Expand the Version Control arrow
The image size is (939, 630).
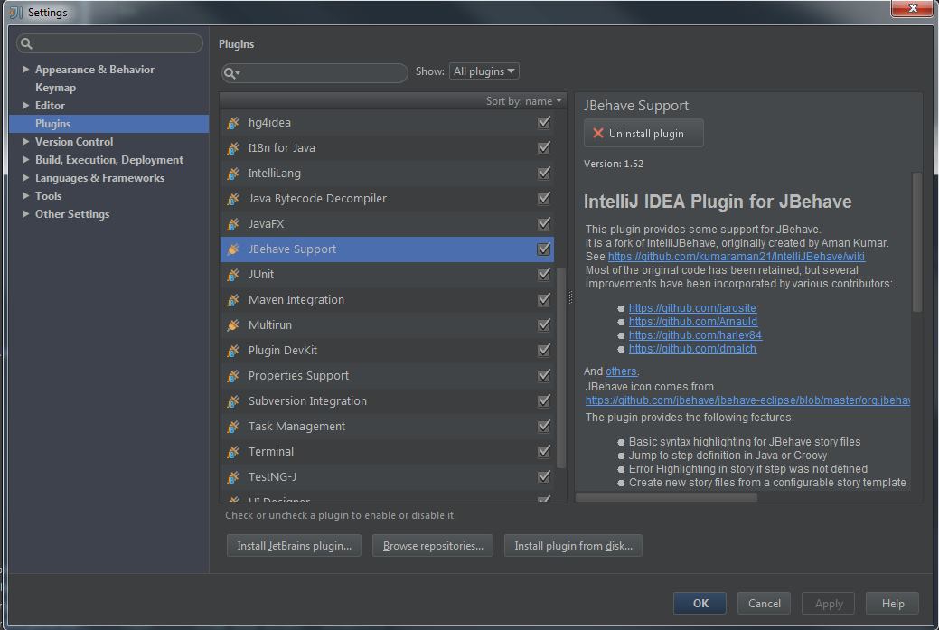[x=25, y=141]
